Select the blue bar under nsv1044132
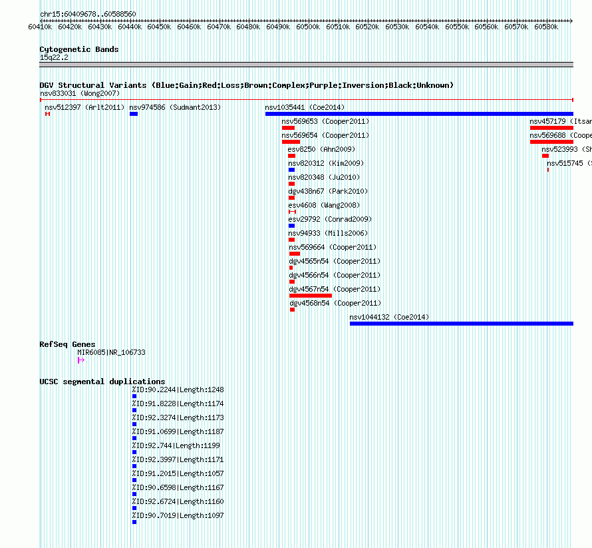The width and height of the screenshot is (592, 548). (x=462, y=324)
